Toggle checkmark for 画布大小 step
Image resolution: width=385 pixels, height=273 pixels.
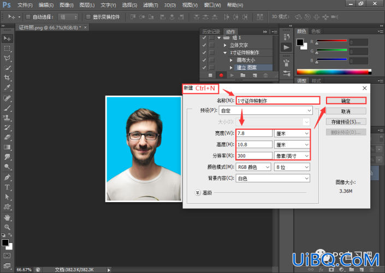[x=204, y=60]
